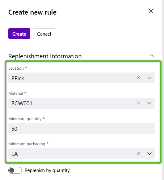Open the Minimum packaging dropdown arrow

tap(149, 154)
